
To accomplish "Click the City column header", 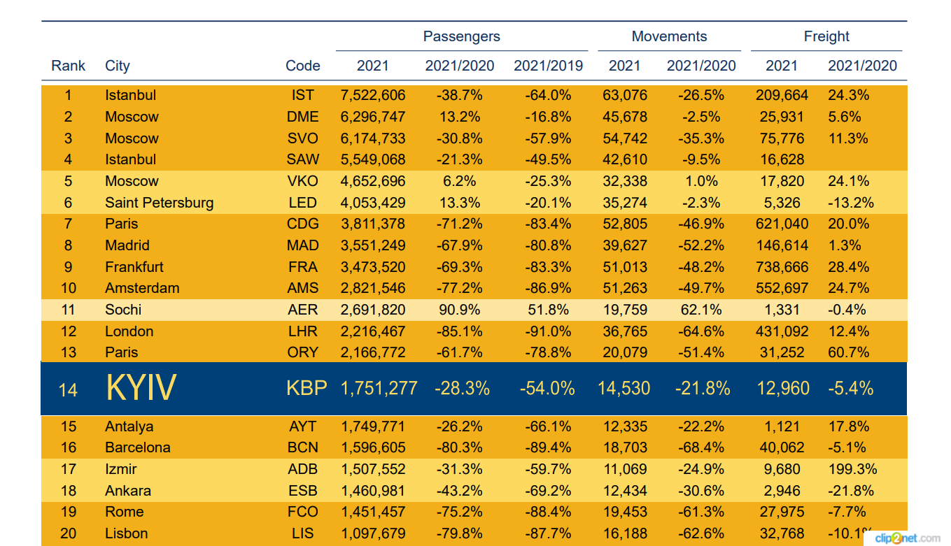I will click(x=118, y=66).
